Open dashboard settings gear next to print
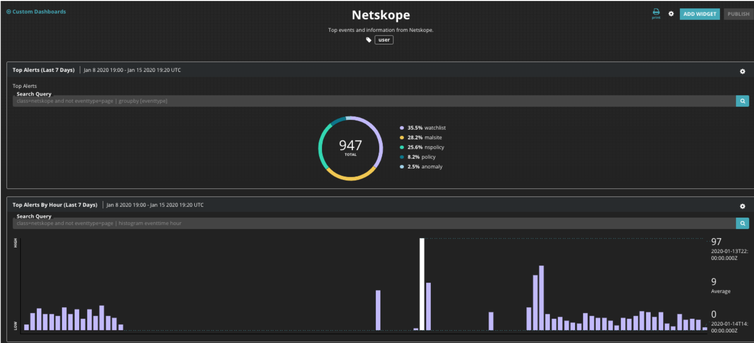The width and height of the screenshot is (754, 343). pyautogui.click(x=671, y=14)
